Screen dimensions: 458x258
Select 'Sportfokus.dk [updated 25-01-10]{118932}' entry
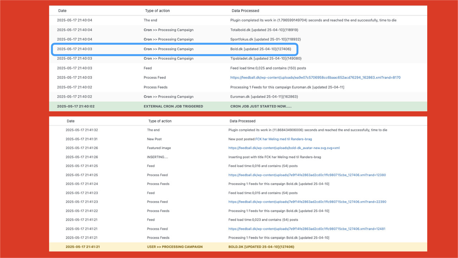click(265, 39)
